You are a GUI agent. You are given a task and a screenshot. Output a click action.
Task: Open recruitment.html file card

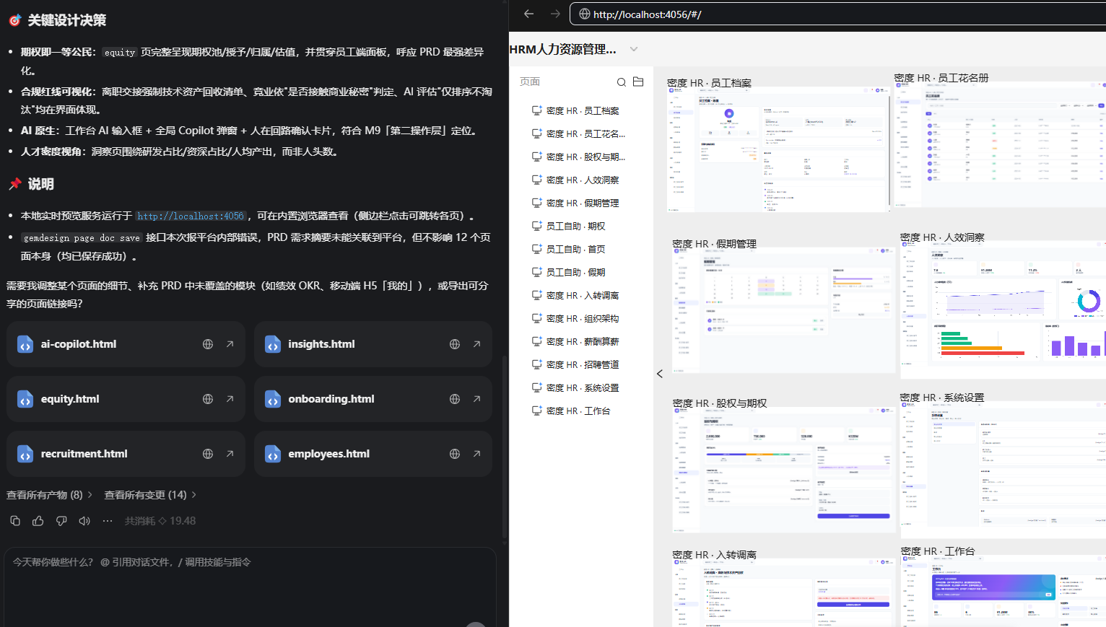[126, 454]
